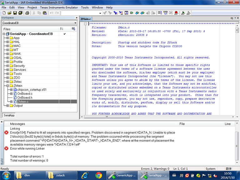Open Google Chrome from the taskbar
The width and height of the screenshot is (240, 180).
click(x=98, y=175)
